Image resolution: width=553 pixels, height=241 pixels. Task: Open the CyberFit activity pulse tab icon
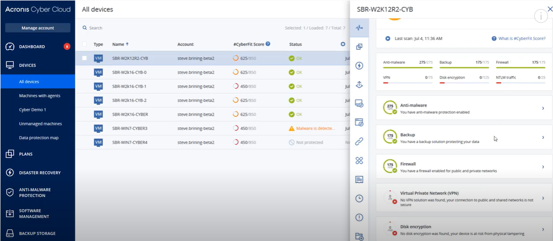click(359, 27)
